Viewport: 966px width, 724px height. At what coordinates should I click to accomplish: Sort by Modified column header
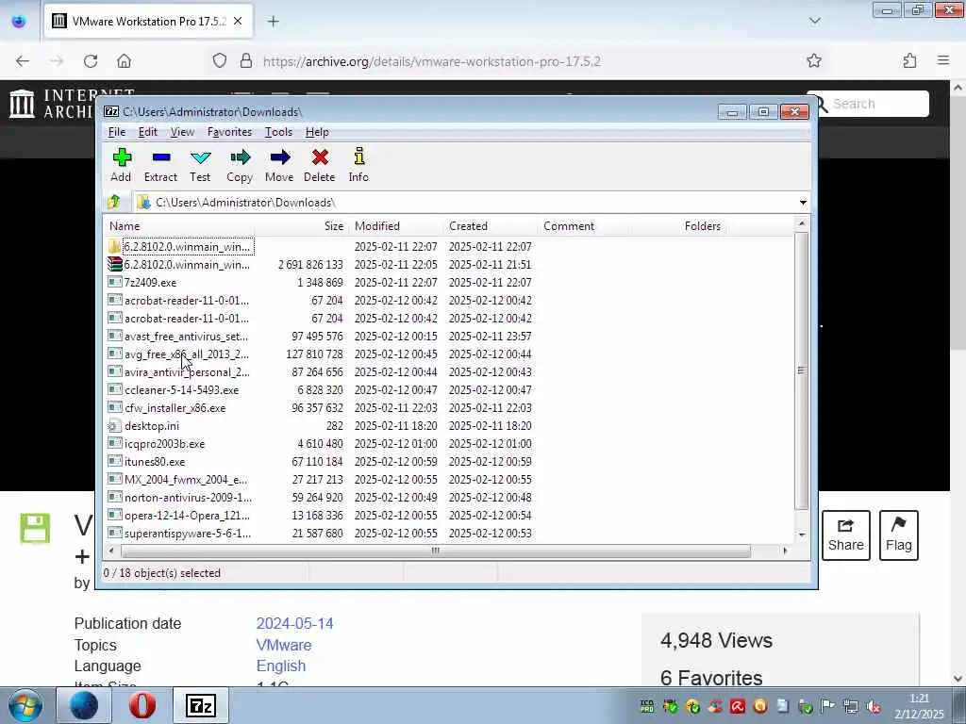396,226
